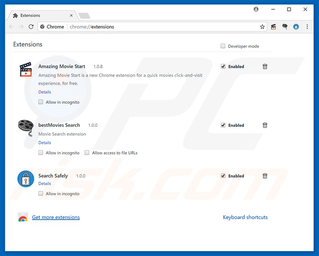319x256 pixels.
Task: Open Amazing Movie Start toolbar extension icon
Action: pos(273,27)
